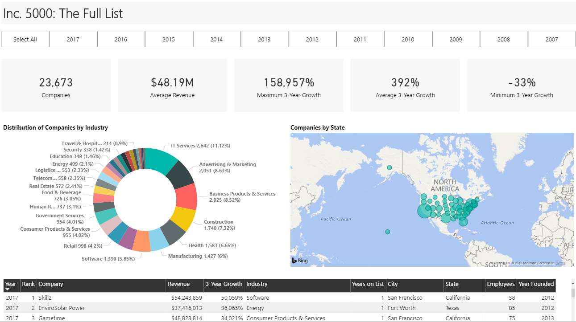The width and height of the screenshot is (576, 322).
Task: Click the Texas bubble on the map
Action: point(445,218)
